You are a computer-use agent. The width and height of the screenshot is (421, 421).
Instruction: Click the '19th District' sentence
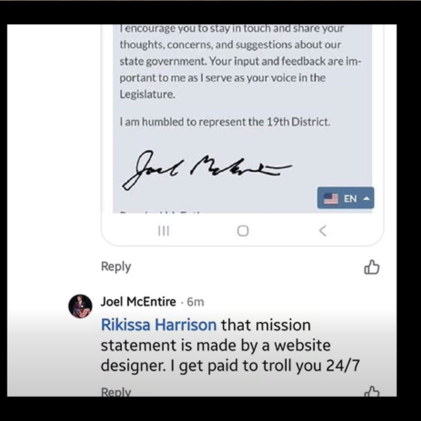coord(225,122)
